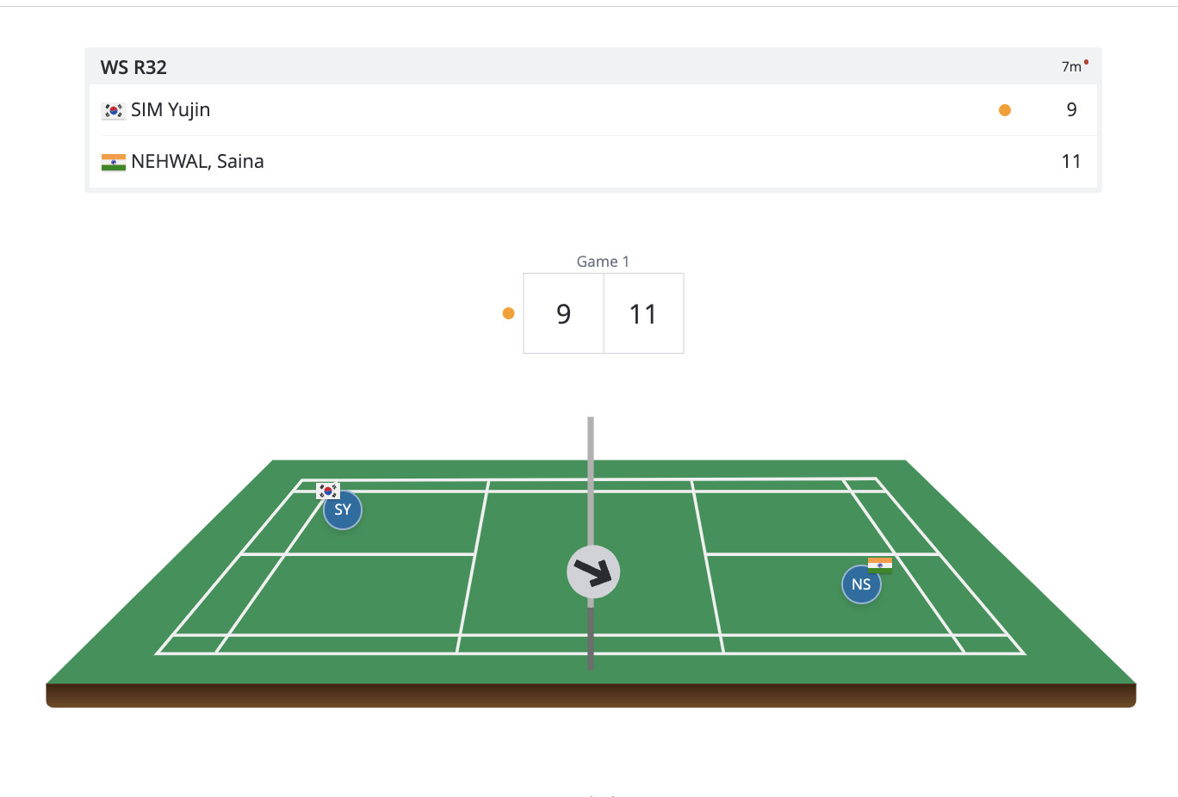Click the India flag beside NEHWAL, Saina
The height and width of the screenshot is (797, 1178).
[x=113, y=162]
